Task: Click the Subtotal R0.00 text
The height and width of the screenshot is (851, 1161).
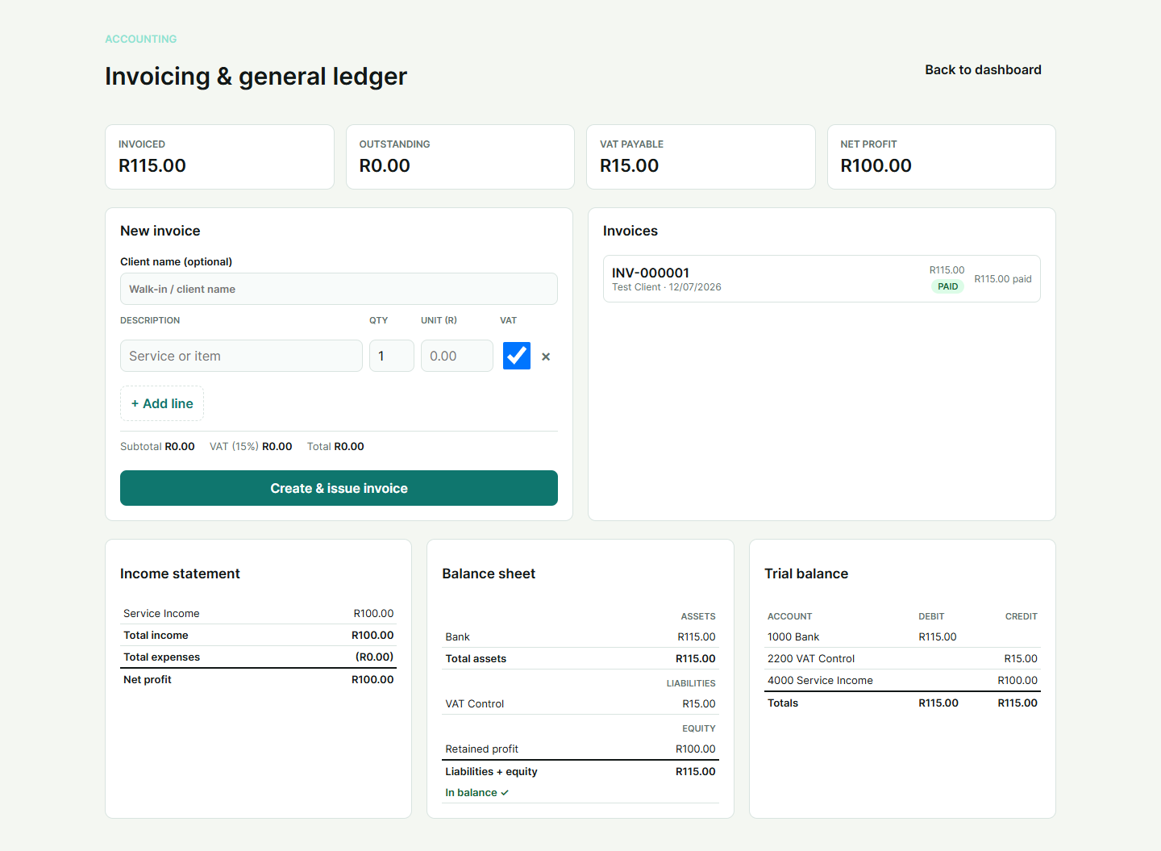Action: [157, 446]
